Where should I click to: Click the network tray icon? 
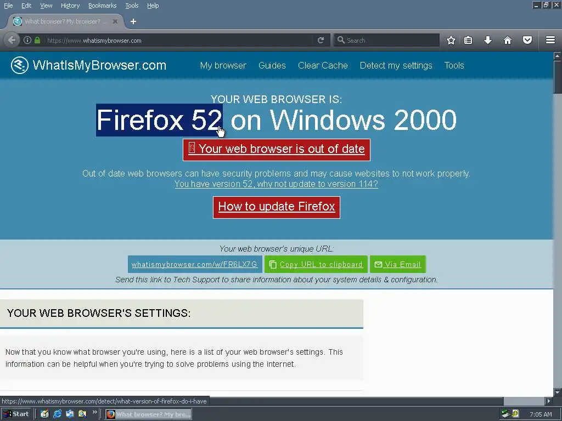click(x=505, y=414)
